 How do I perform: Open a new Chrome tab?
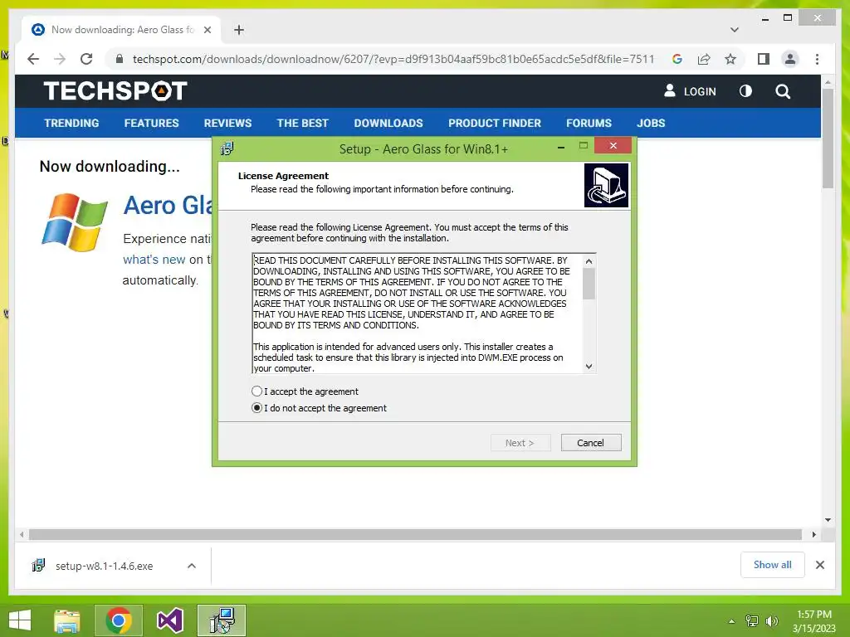coord(239,30)
